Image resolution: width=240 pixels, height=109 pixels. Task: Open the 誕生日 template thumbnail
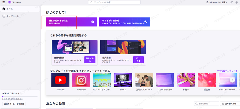[207, 80]
